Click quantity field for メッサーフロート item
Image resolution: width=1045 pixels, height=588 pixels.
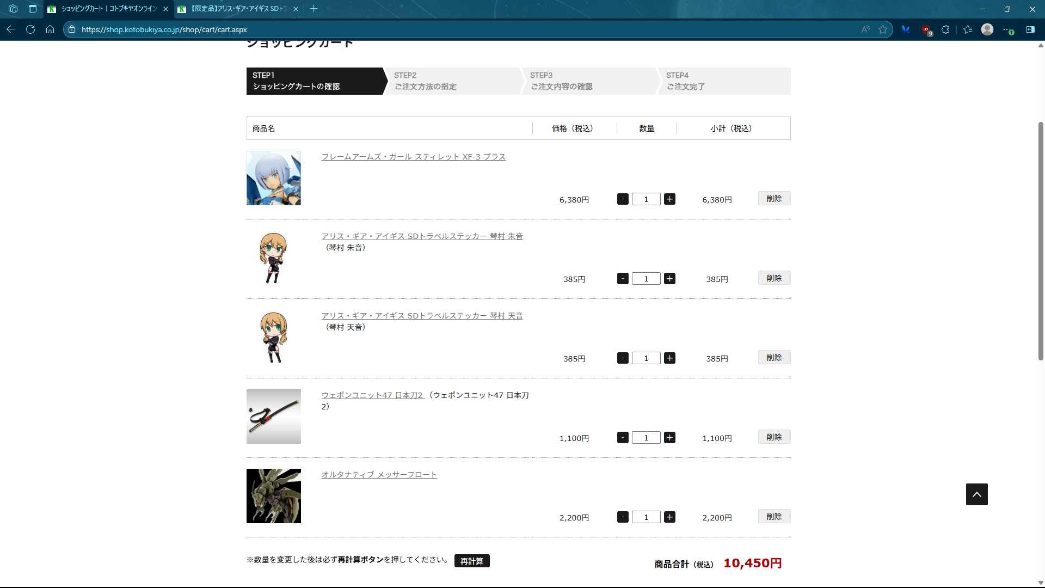[x=647, y=517]
